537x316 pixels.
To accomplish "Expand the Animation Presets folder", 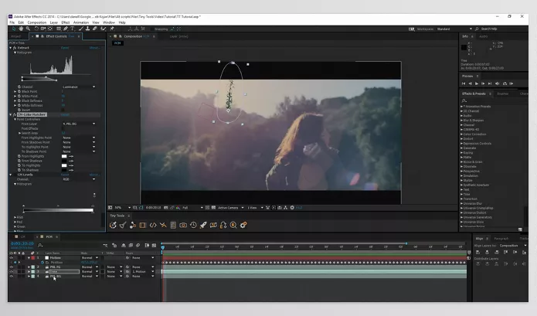I will coord(461,107).
